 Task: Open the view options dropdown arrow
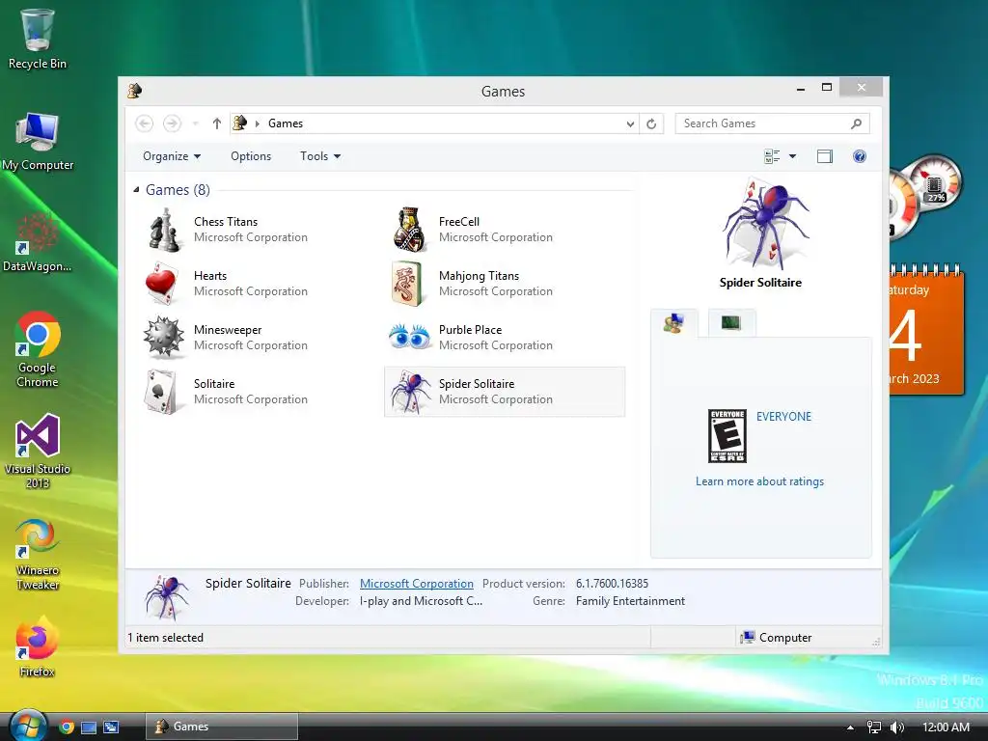tap(793, 156)
